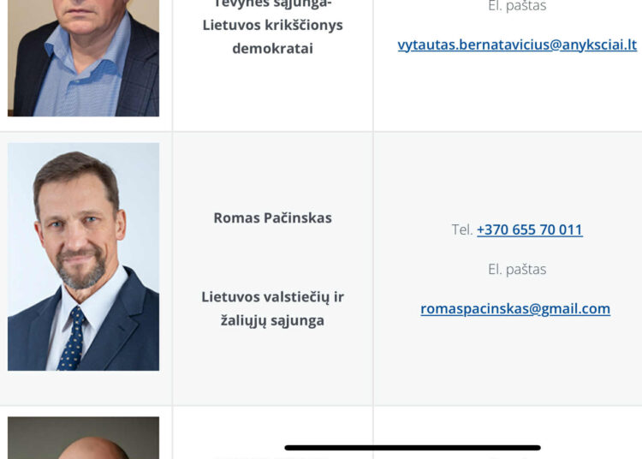Viewport: 642px width, 459px height.
Task: Click the partially visible Tėvynės sąjunga- heading
Action: 273,4
